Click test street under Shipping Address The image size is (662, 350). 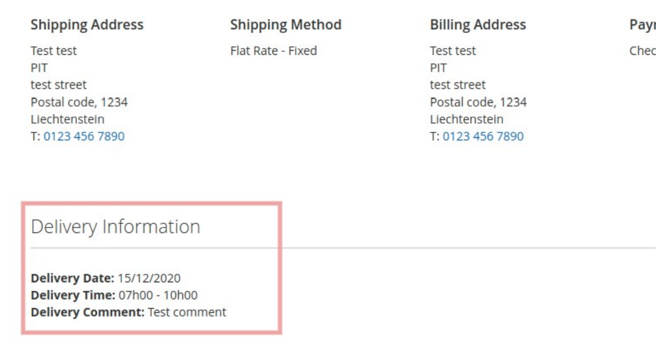coord(59,85)
